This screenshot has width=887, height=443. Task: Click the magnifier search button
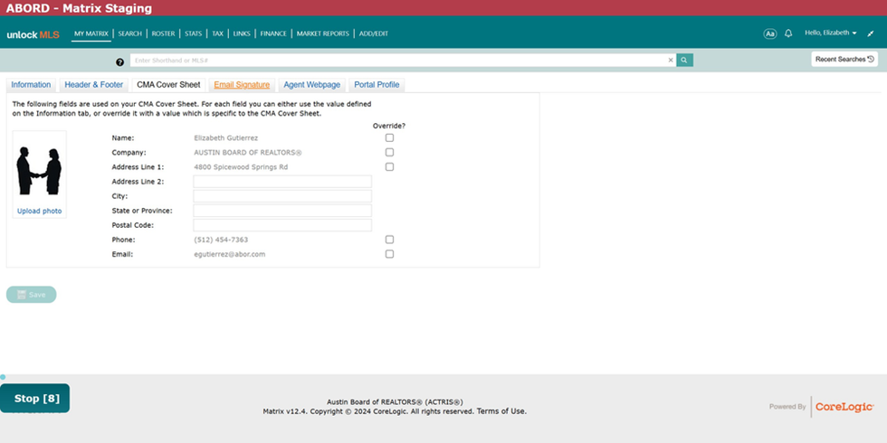coord(684,60)
